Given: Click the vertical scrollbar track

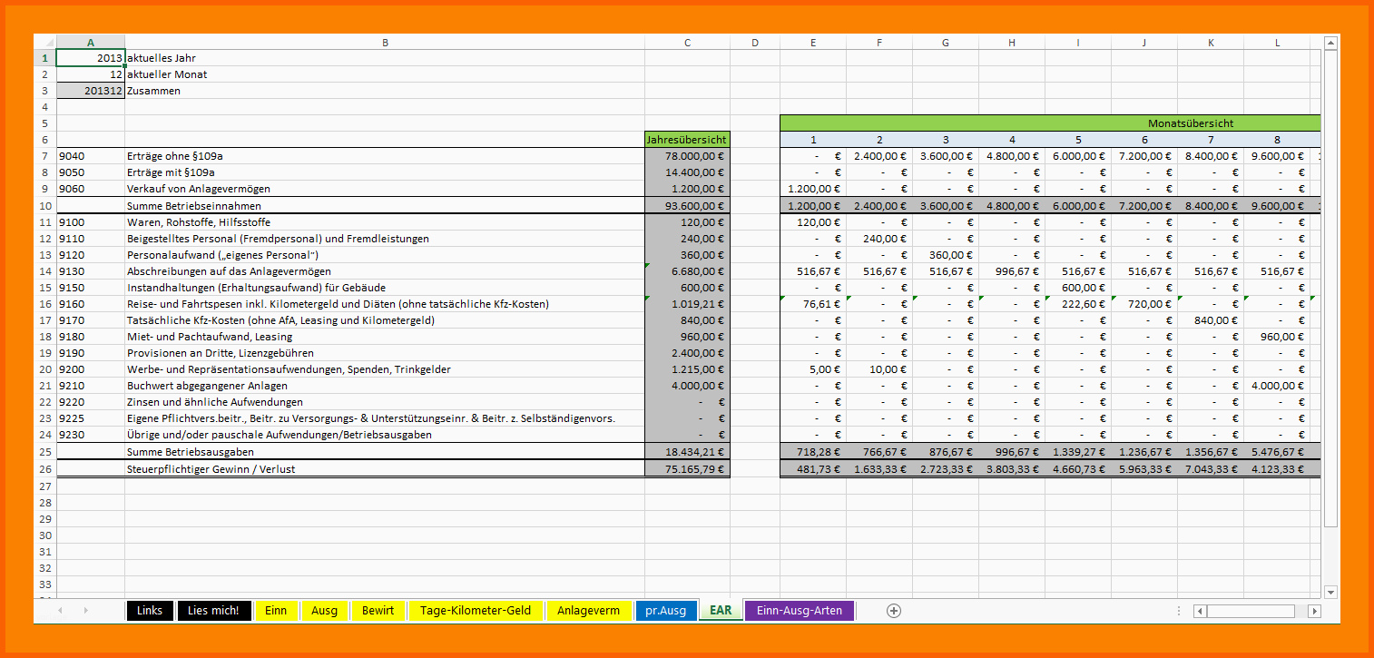Looking at the screenshot, I should (1330, 363).
